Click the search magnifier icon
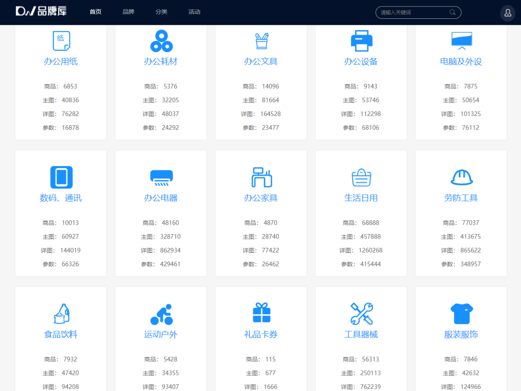 [452, 12]
